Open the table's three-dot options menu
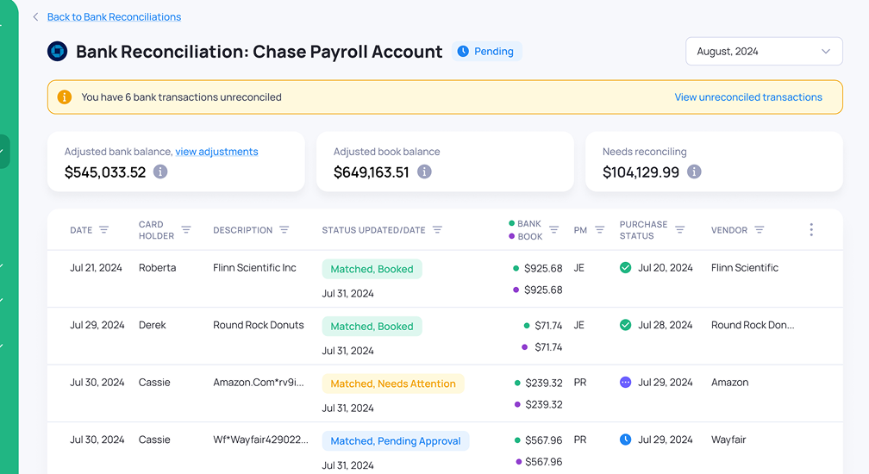869x474 pixels. (x=810, y=230)
